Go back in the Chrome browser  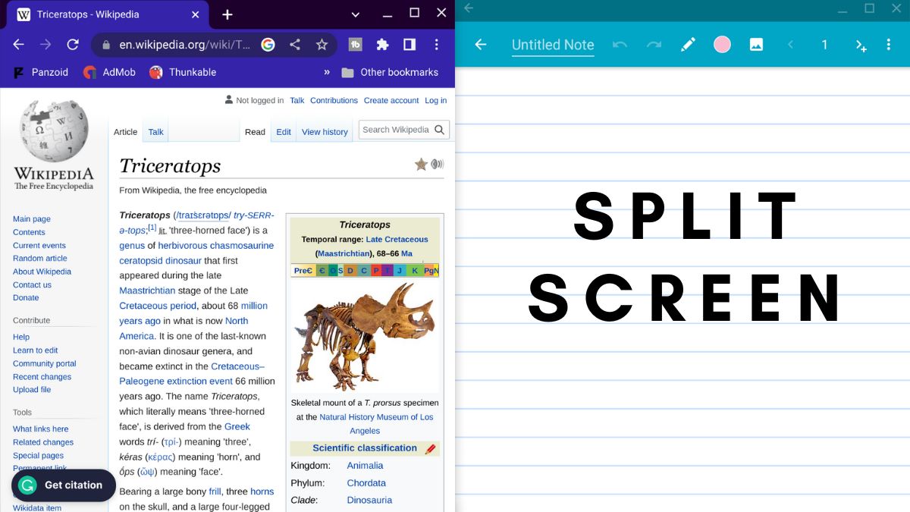(18, 45)
